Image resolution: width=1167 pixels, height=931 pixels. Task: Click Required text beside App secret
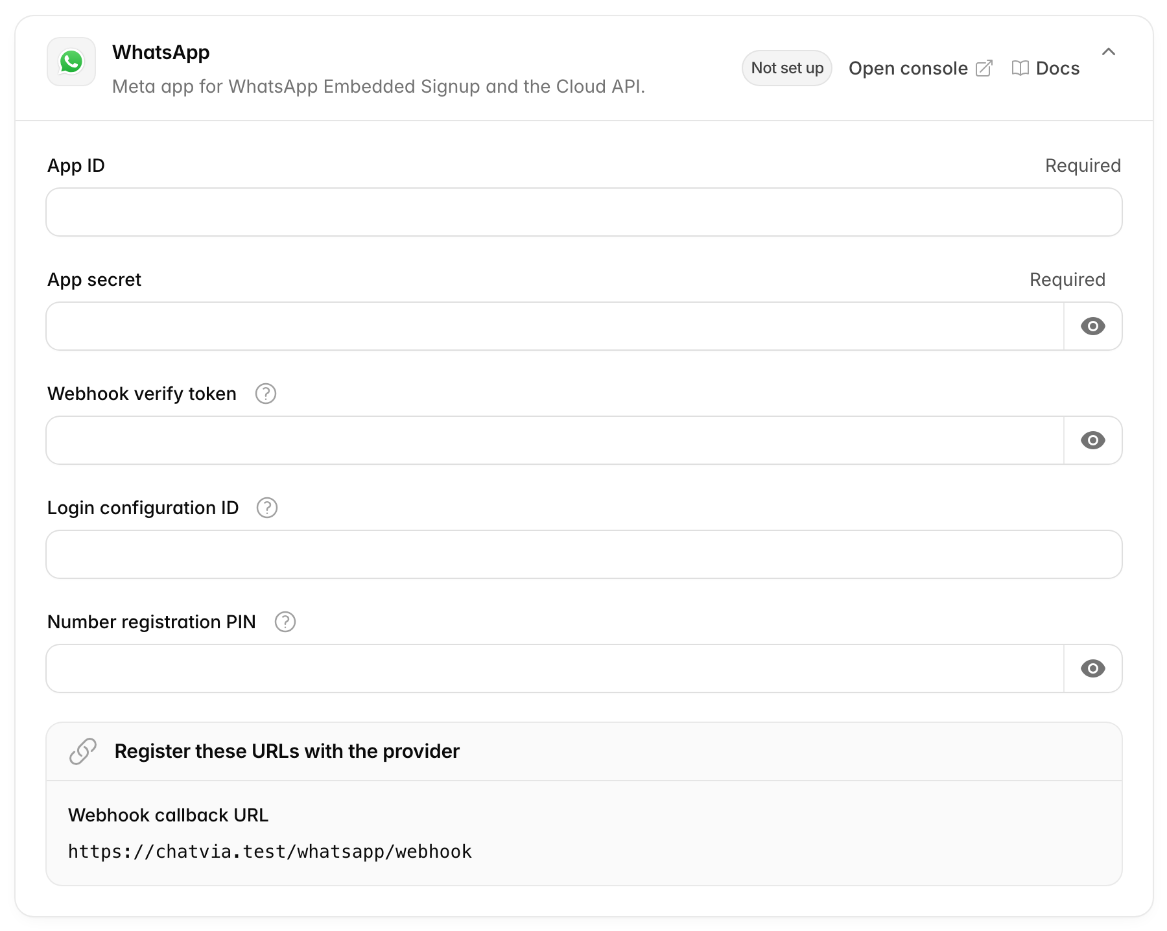tap(1067, 279)
